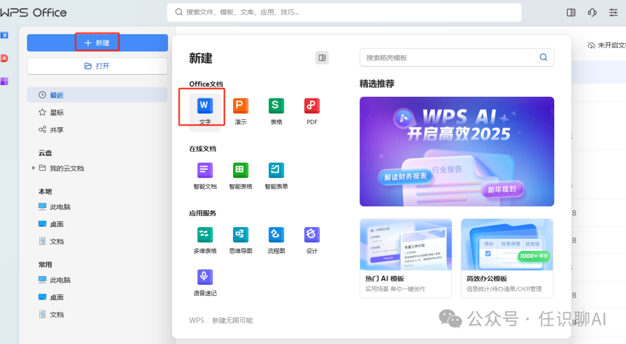Click the 打开 button
This screenshot has height=344, width=626.
pos(97,66)
